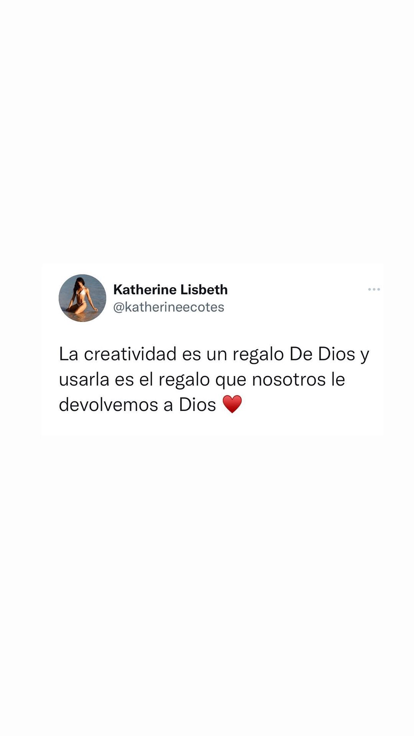Click the surname 'Lisbeth' in the header

click(204, 289)
